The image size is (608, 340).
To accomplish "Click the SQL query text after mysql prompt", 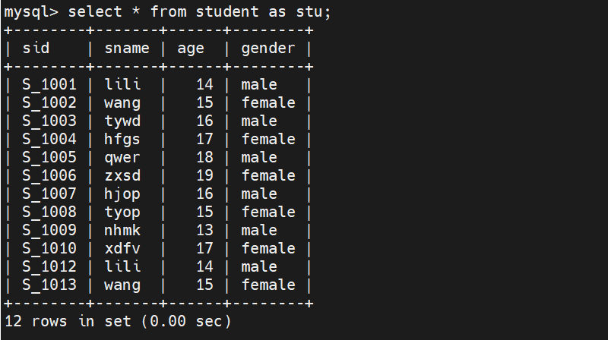I will (201, 11).
